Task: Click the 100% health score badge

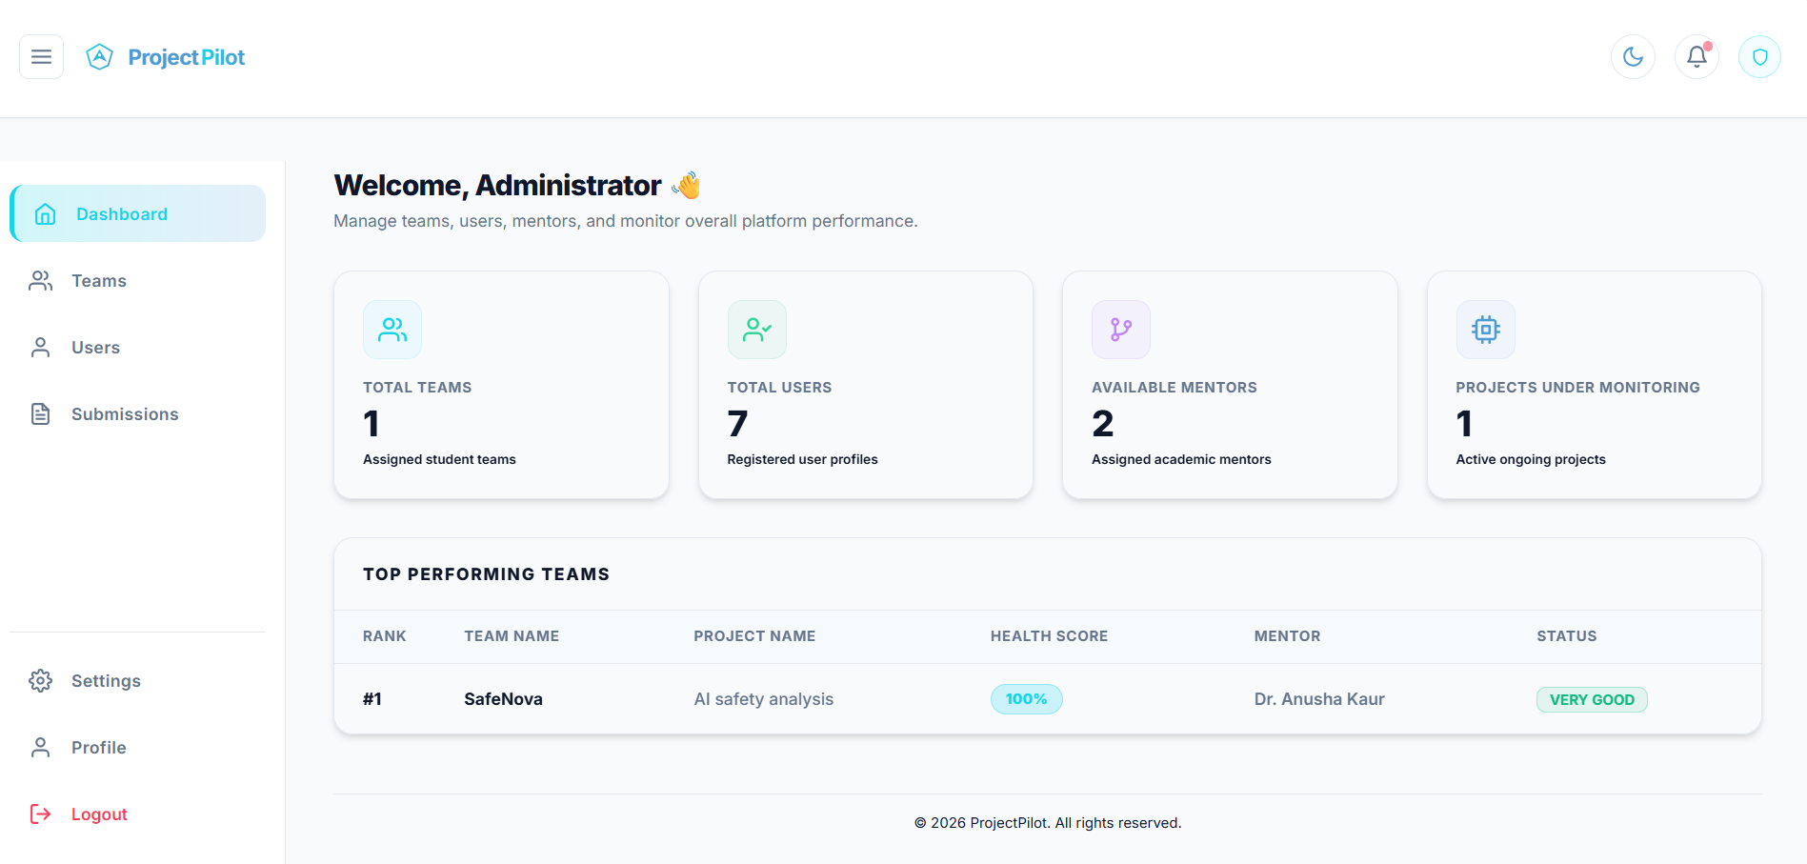Action: pyautogui.click(x=1027, y=699)
